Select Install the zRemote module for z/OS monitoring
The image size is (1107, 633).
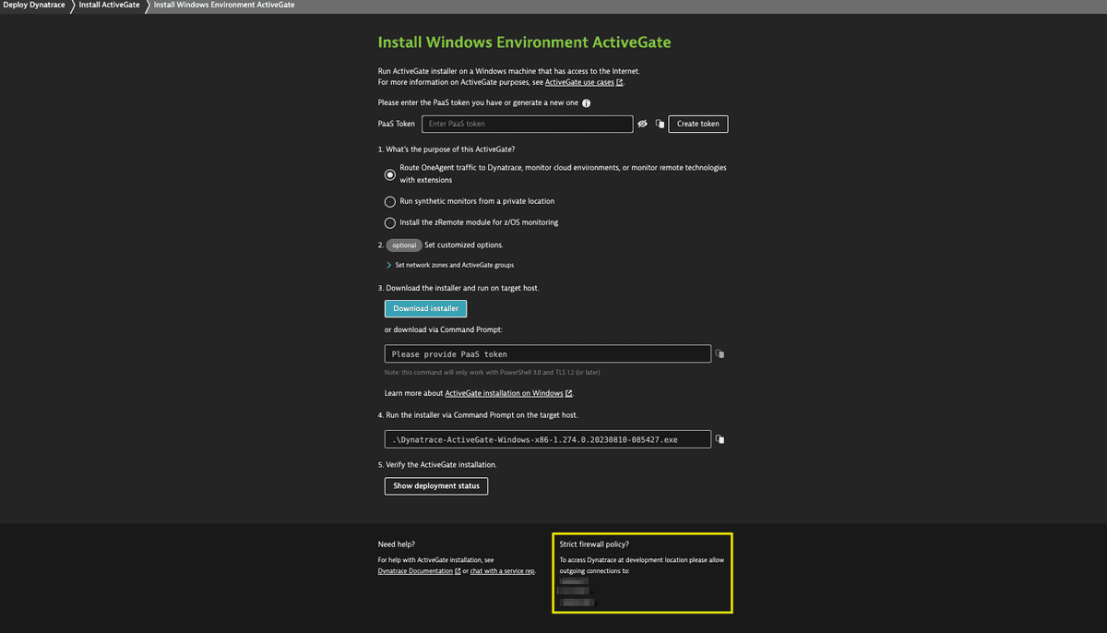click(389, 221)
